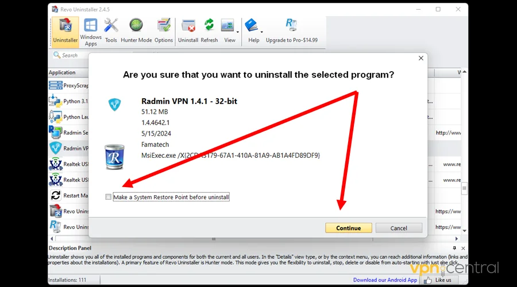Click Continue to confirm uninstall
Viewport: 517px width, 287px height.
(349, 228)
